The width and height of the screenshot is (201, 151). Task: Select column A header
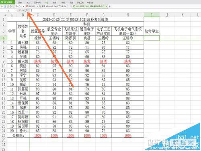point(12,15)
